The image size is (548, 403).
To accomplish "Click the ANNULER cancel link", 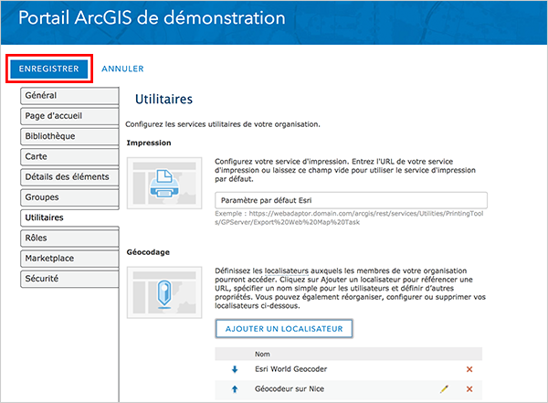I will point(122,69).
